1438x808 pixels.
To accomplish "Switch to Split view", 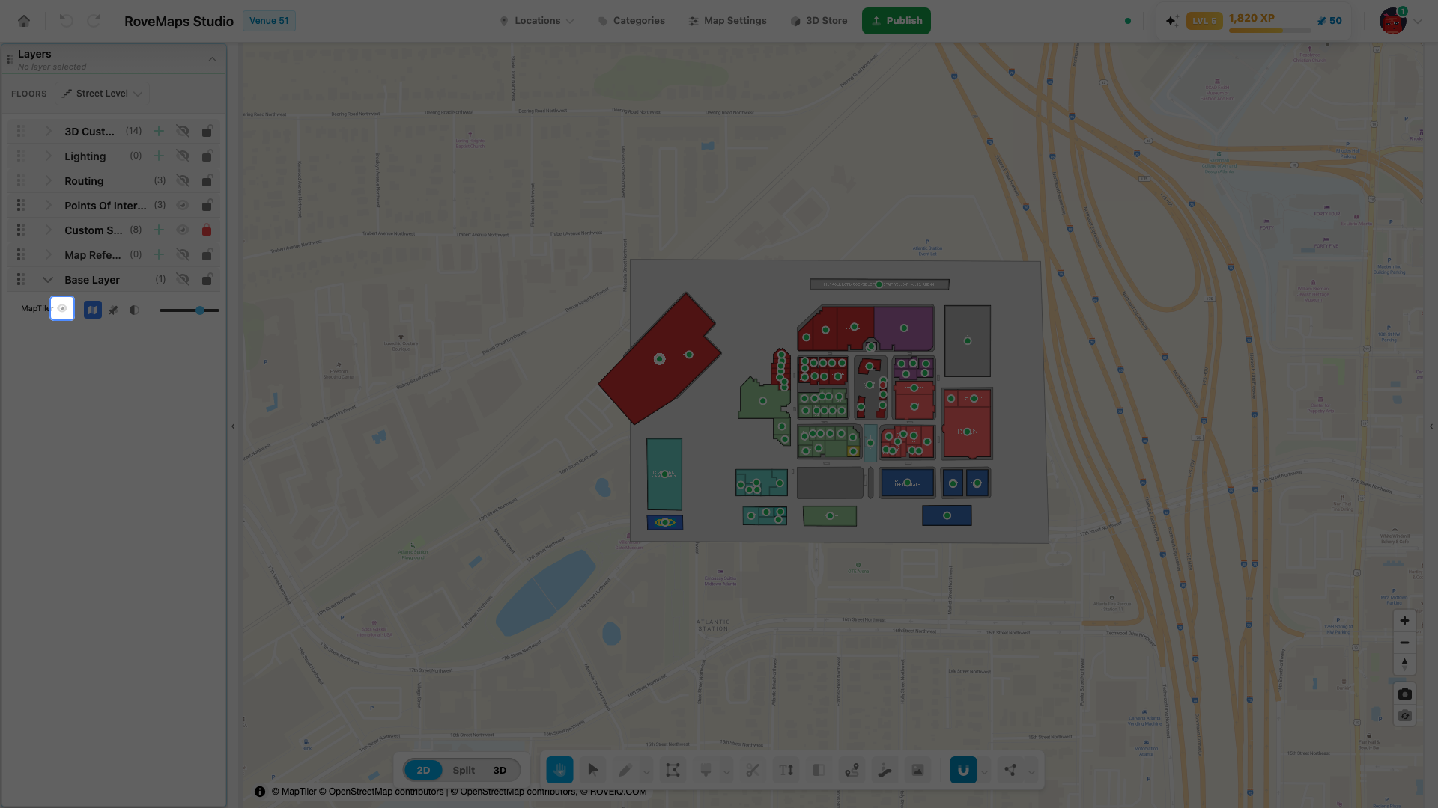I will point(464,770).
